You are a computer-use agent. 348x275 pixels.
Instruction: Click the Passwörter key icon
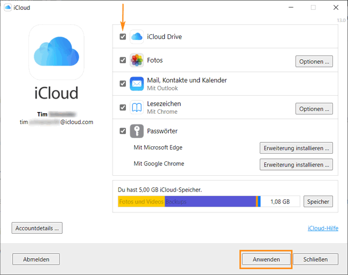(137, 131)
